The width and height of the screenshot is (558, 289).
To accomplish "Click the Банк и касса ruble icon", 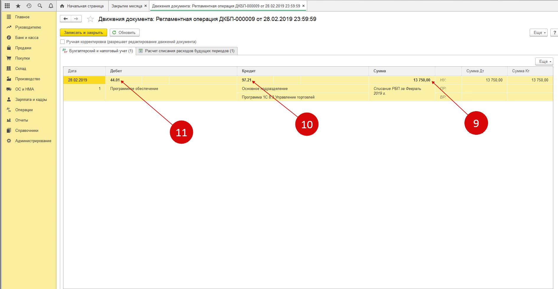I will tap(9, 37).
